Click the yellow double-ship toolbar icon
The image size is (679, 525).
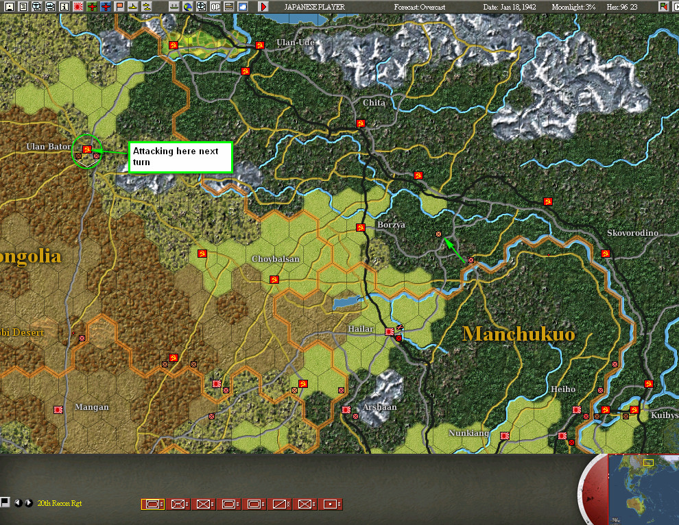pyautogui.click(x=147, y=6)
